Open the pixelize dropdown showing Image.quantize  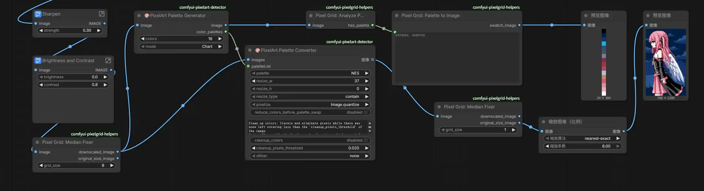(310, 105)
